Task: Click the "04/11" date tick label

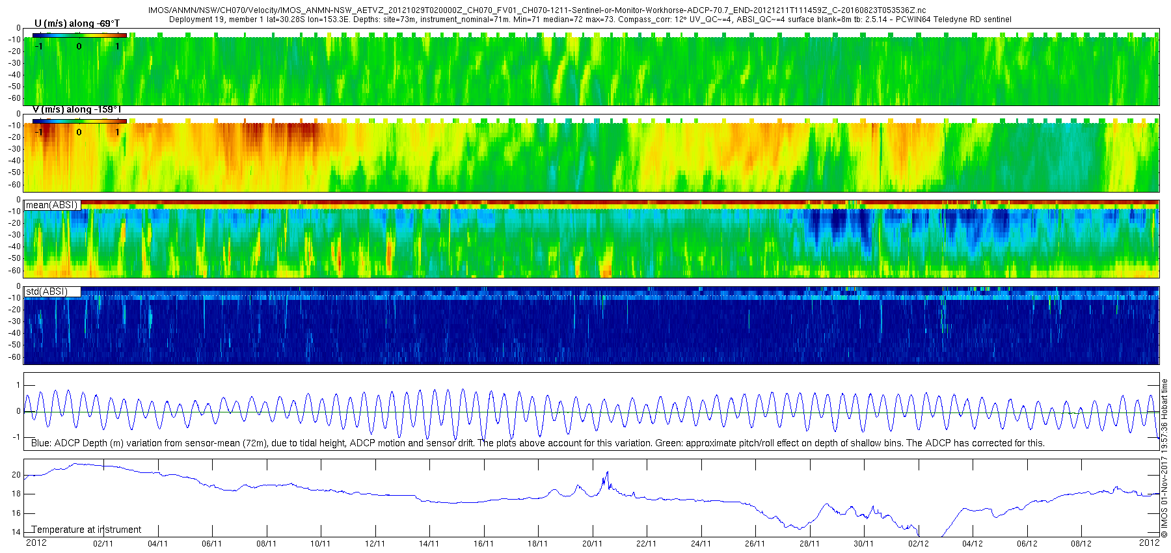Action: 157,544
